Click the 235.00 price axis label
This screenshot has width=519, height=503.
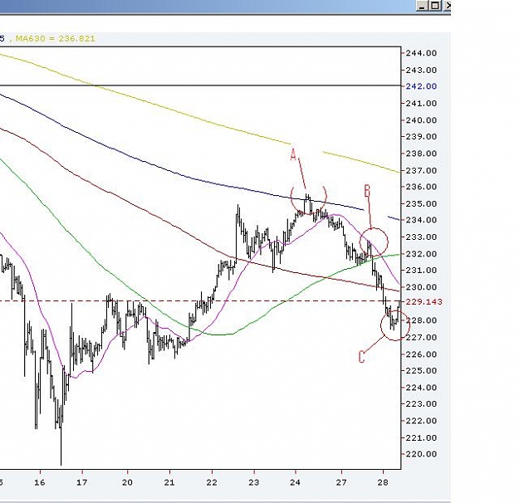click(x=421, y=204)
